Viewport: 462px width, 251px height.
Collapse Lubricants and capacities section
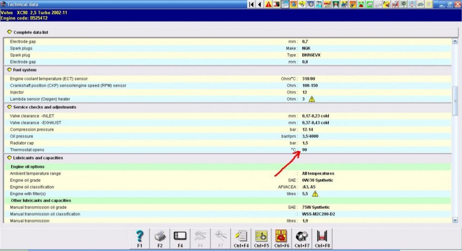(9, 158)
